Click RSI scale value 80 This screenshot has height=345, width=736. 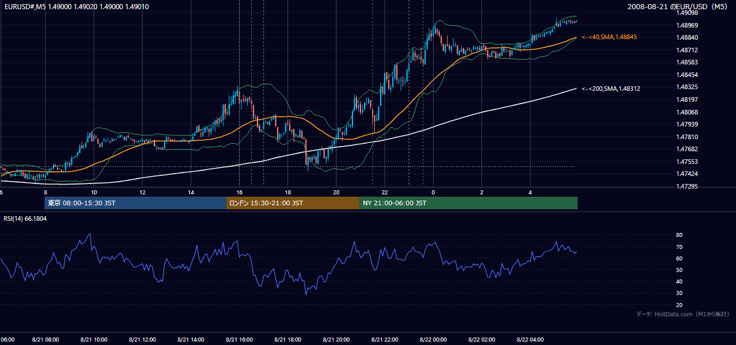(x=679, y=235)
